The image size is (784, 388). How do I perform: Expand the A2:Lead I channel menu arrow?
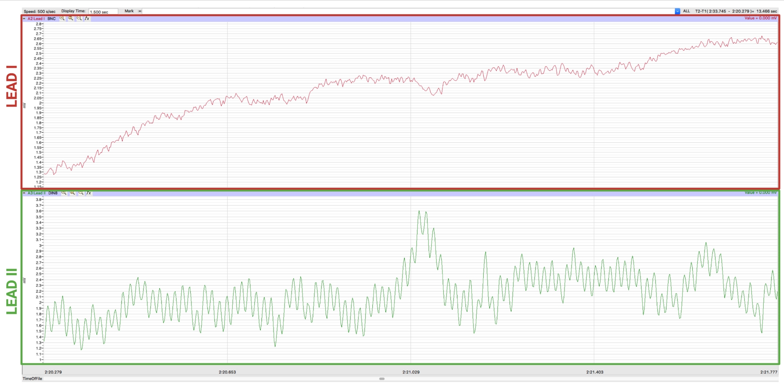[x=24, y=18]
